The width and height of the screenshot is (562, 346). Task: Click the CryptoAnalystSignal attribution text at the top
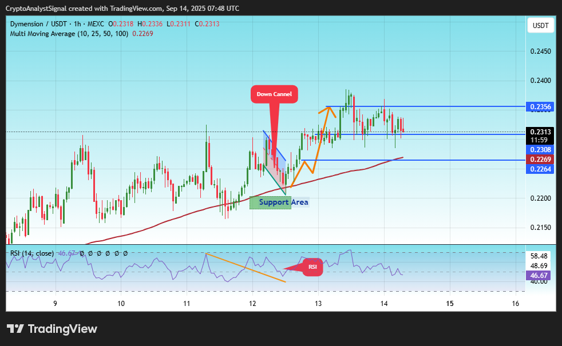(122, 8)
